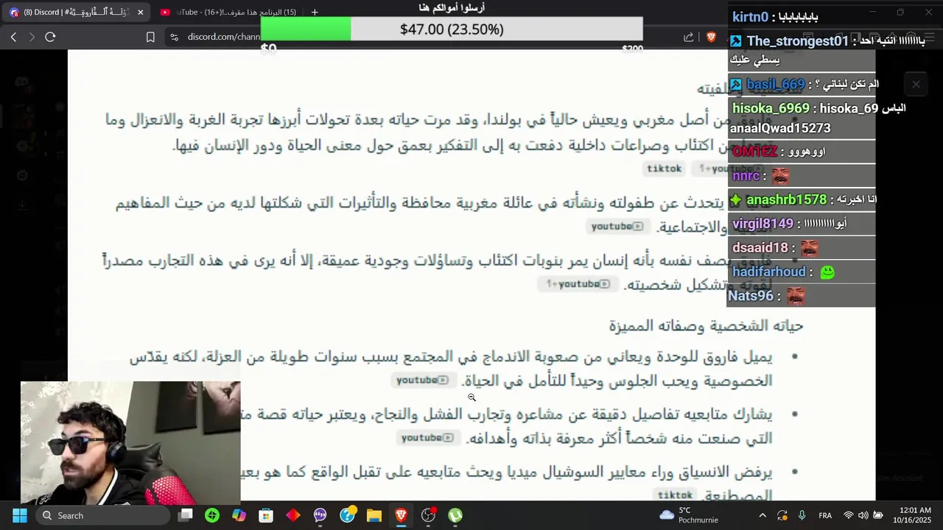Open the purple chat bubble app on taskbar

tap(320, 515)
